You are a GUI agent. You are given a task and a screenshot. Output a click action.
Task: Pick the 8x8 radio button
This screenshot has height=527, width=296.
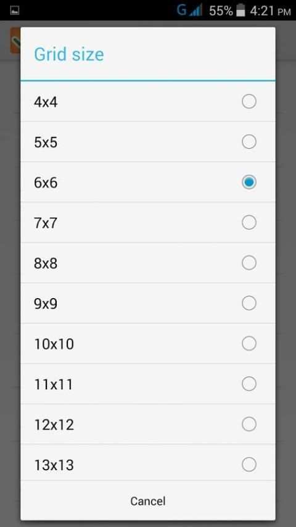click(249, 263)
